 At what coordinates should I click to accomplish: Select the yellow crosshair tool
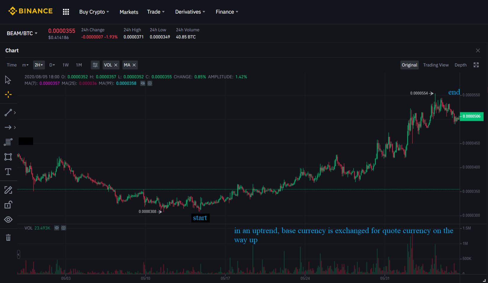(x=8, y=95)
